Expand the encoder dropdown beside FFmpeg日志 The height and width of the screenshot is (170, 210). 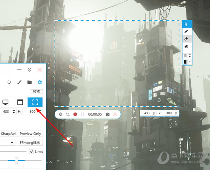(x=12, y=142)
